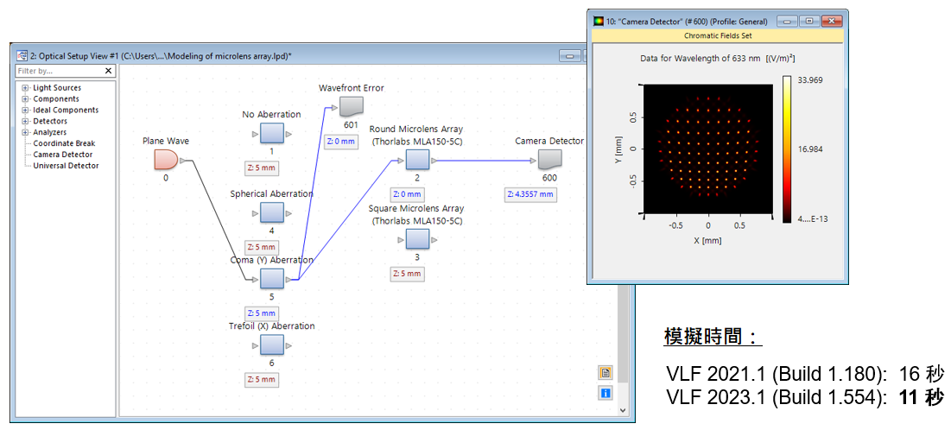Expand the Light Sources tree node
Screen dimensions: 951x430
25,88
